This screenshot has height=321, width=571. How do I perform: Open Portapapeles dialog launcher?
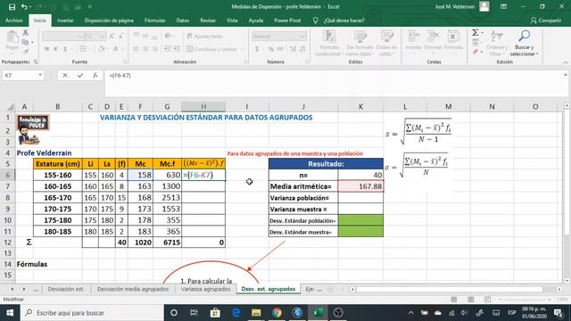click(x=36, y=62)
